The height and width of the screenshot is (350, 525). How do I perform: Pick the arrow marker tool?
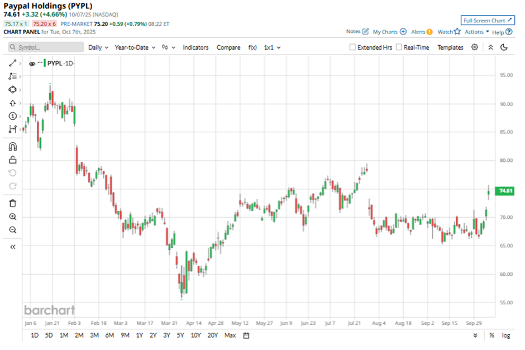(x=12, y=103)
